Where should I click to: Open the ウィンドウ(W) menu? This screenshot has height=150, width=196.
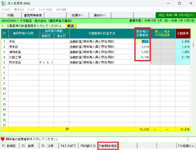click(45, 10)
